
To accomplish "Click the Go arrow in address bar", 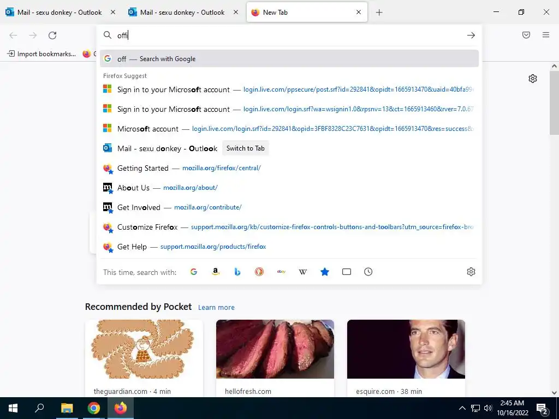I will coord(471,35).
